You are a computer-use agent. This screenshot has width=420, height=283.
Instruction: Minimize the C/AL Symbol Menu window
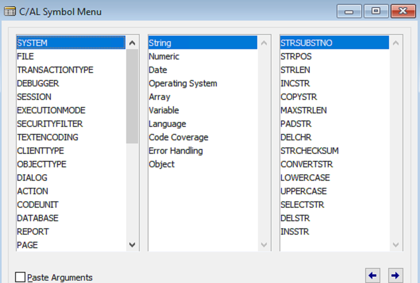point(349,11)
